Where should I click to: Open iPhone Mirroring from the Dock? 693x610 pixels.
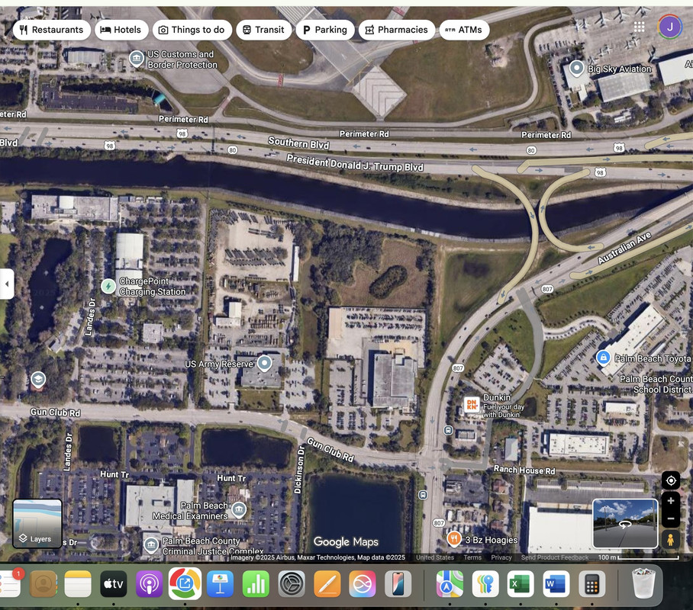coord(398,584)
